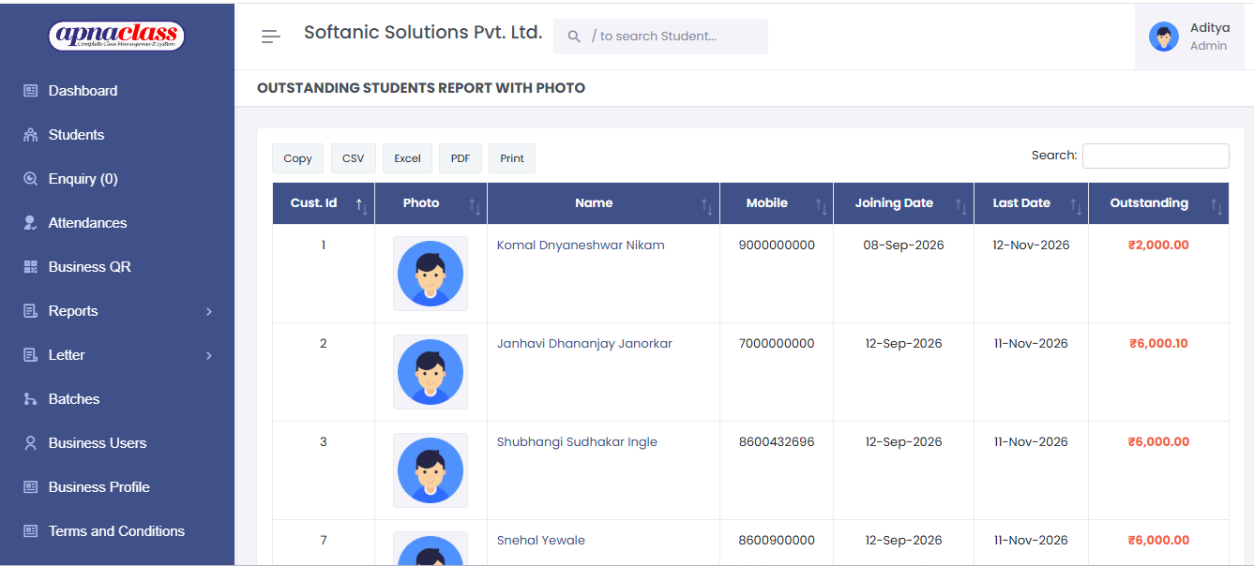This screenshot has width=1254, height=566.
Task: Open Business Profile page
Action: 117,487
